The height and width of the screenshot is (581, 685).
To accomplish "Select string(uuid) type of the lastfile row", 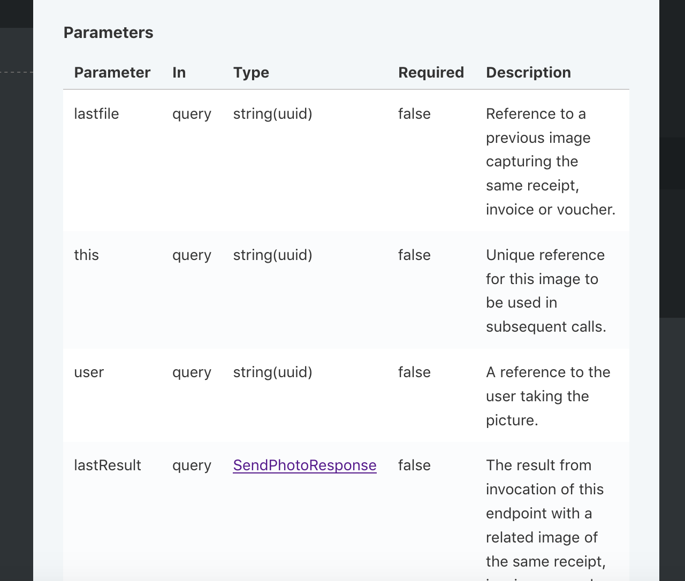I will point(272,113).
